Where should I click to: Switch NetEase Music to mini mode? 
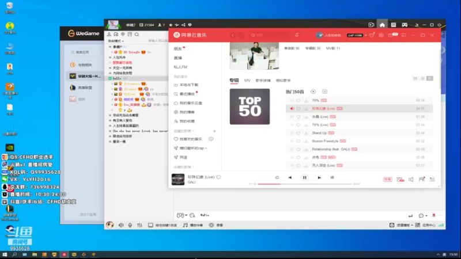click(404, 35)
